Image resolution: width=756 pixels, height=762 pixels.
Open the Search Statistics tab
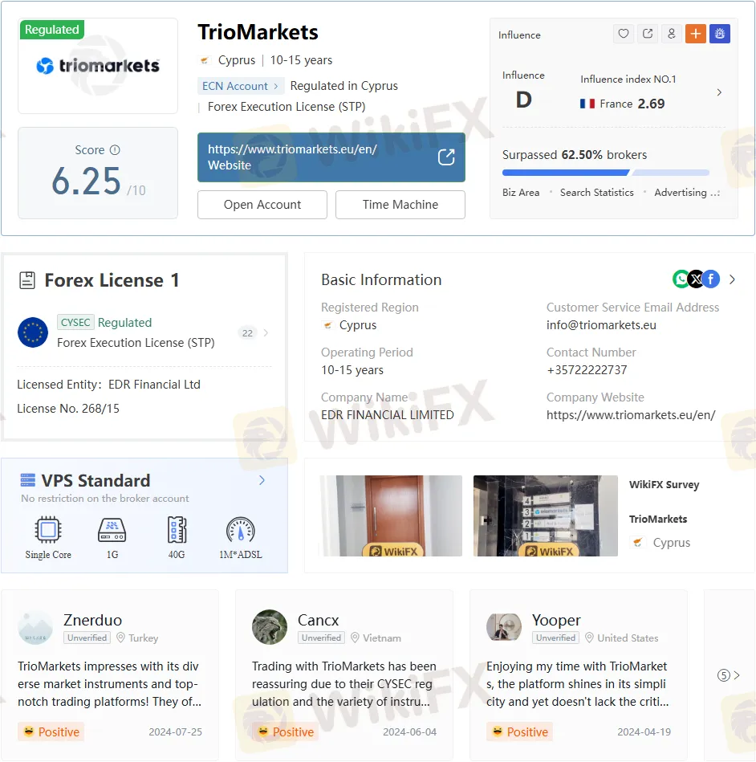pyautogui.click(x=596, y=193)
